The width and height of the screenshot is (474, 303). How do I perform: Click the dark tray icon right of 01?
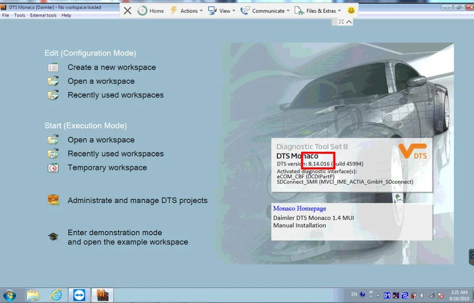click(396, 295)
